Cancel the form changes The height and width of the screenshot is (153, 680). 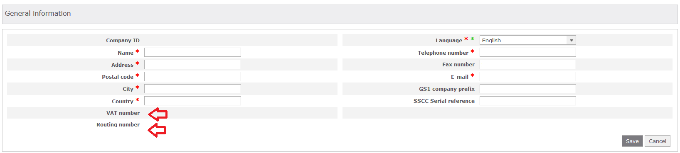[658, 141]
